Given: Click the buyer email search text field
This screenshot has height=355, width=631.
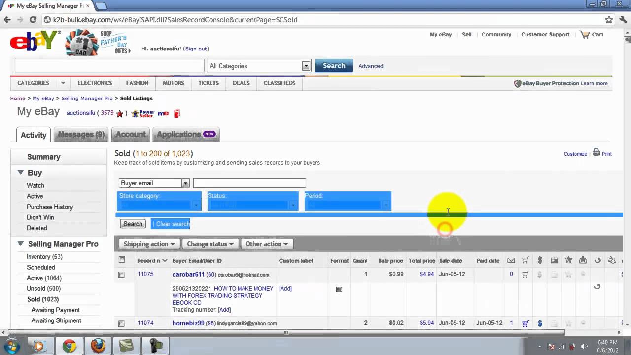Looking at the screenshot, I should 249,183.
